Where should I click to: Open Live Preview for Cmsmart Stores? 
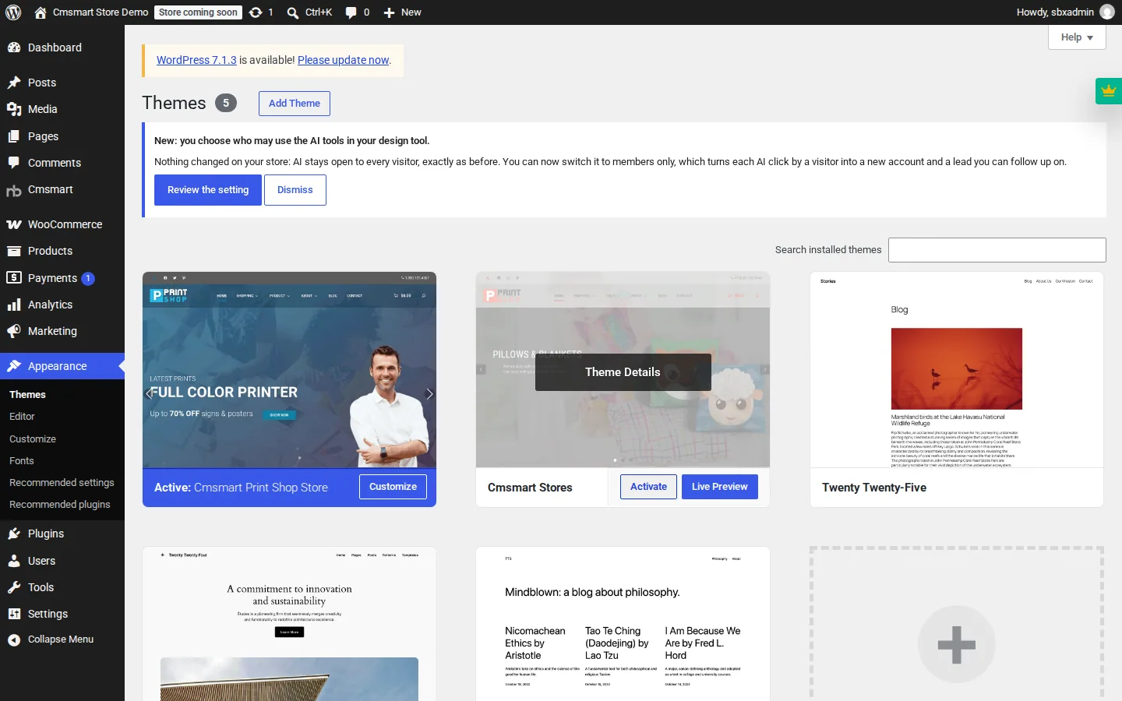pyautogui.click(x=720, y=487)
